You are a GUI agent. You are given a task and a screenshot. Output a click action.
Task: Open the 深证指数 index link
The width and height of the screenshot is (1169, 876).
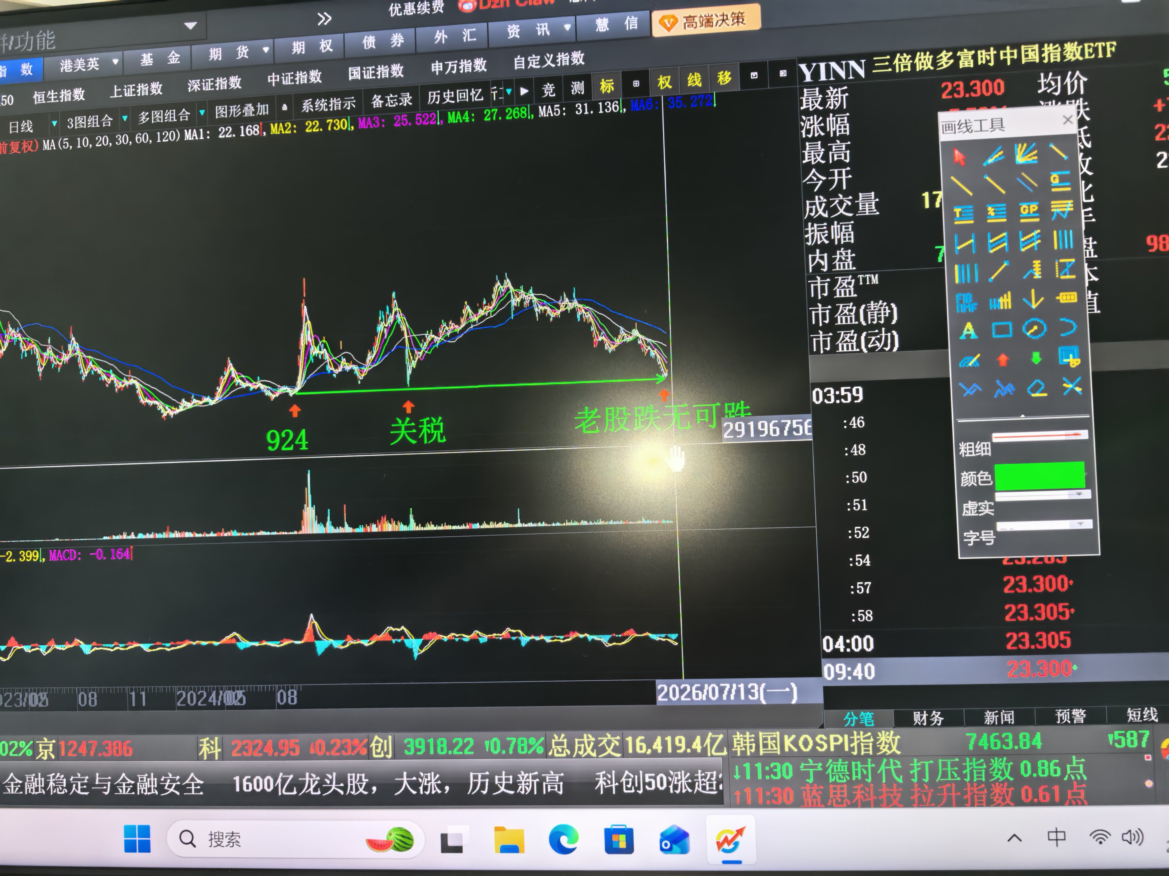214,84
